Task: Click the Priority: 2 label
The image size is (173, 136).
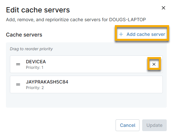Action: coord(35,88)
